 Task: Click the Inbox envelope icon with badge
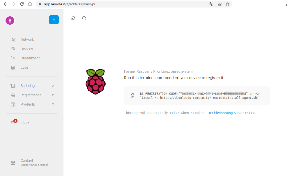[13, 122]
